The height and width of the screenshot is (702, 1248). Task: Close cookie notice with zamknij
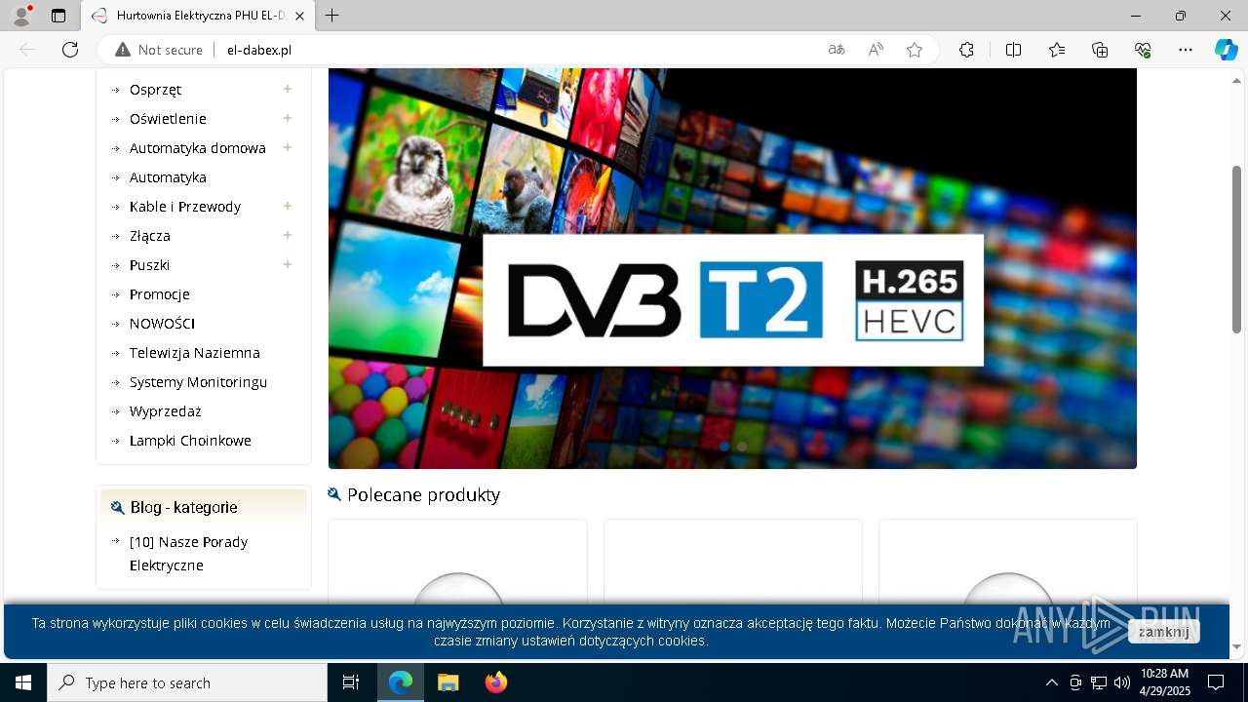(1163, 632)
